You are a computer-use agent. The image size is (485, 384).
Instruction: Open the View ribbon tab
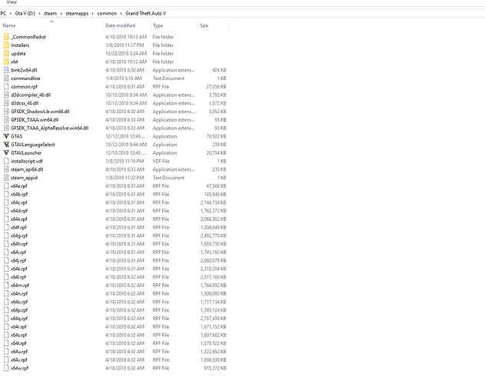click(x=12, y=2)
